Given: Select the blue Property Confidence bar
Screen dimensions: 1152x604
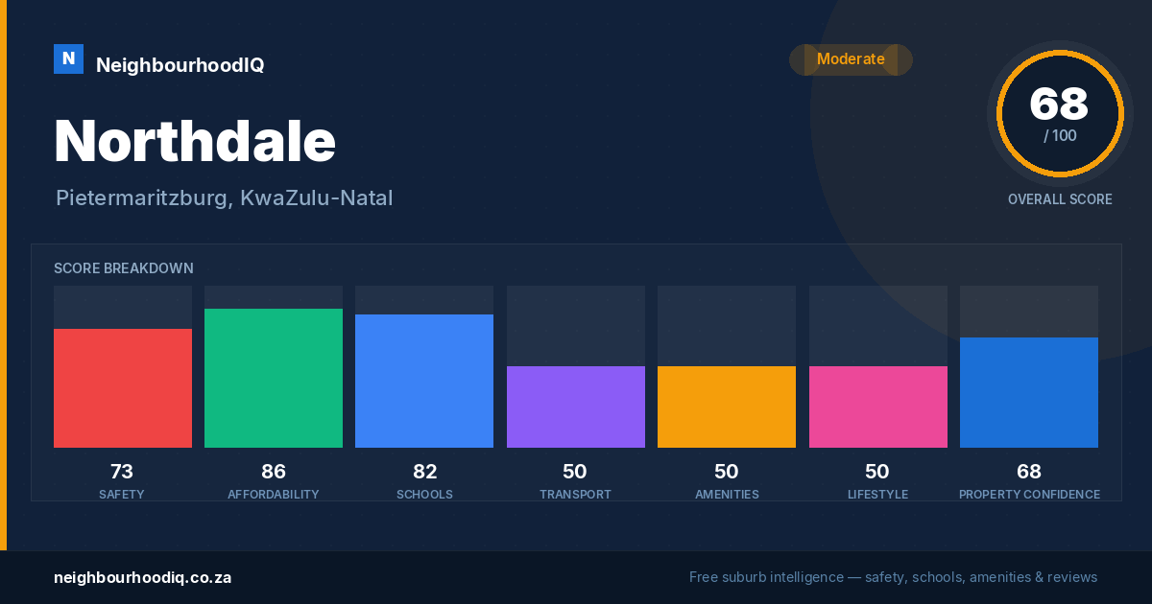Looking at the screenshot, I should [x=1029, y=392].
